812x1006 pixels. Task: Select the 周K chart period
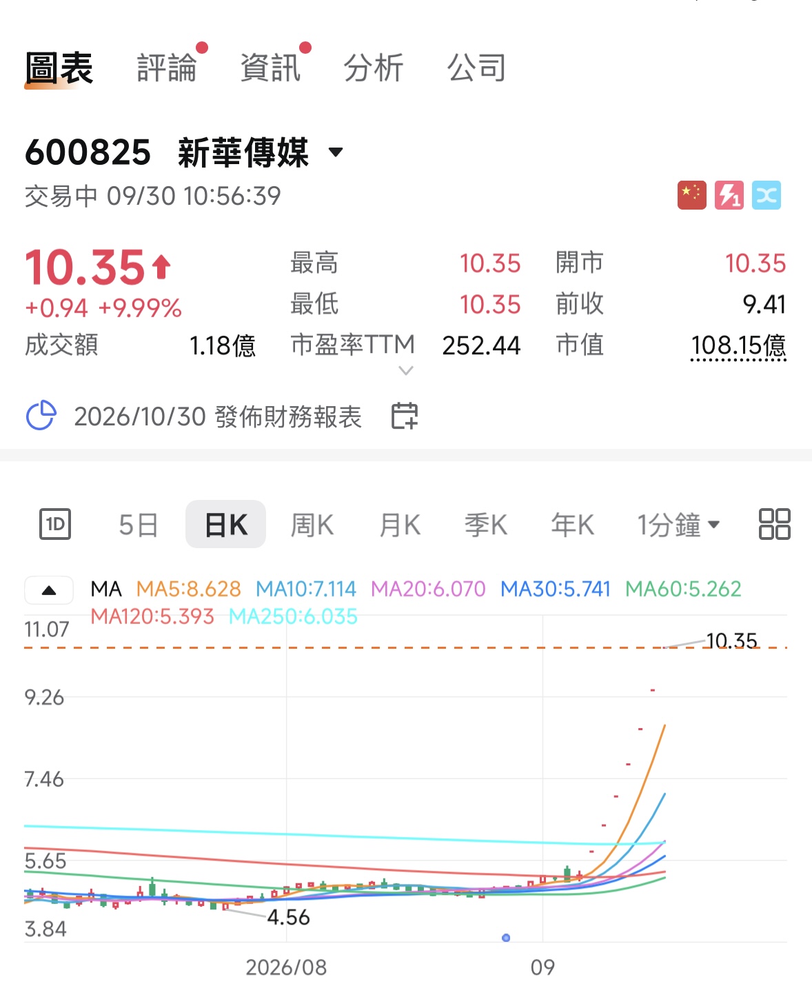pos(312,525)
